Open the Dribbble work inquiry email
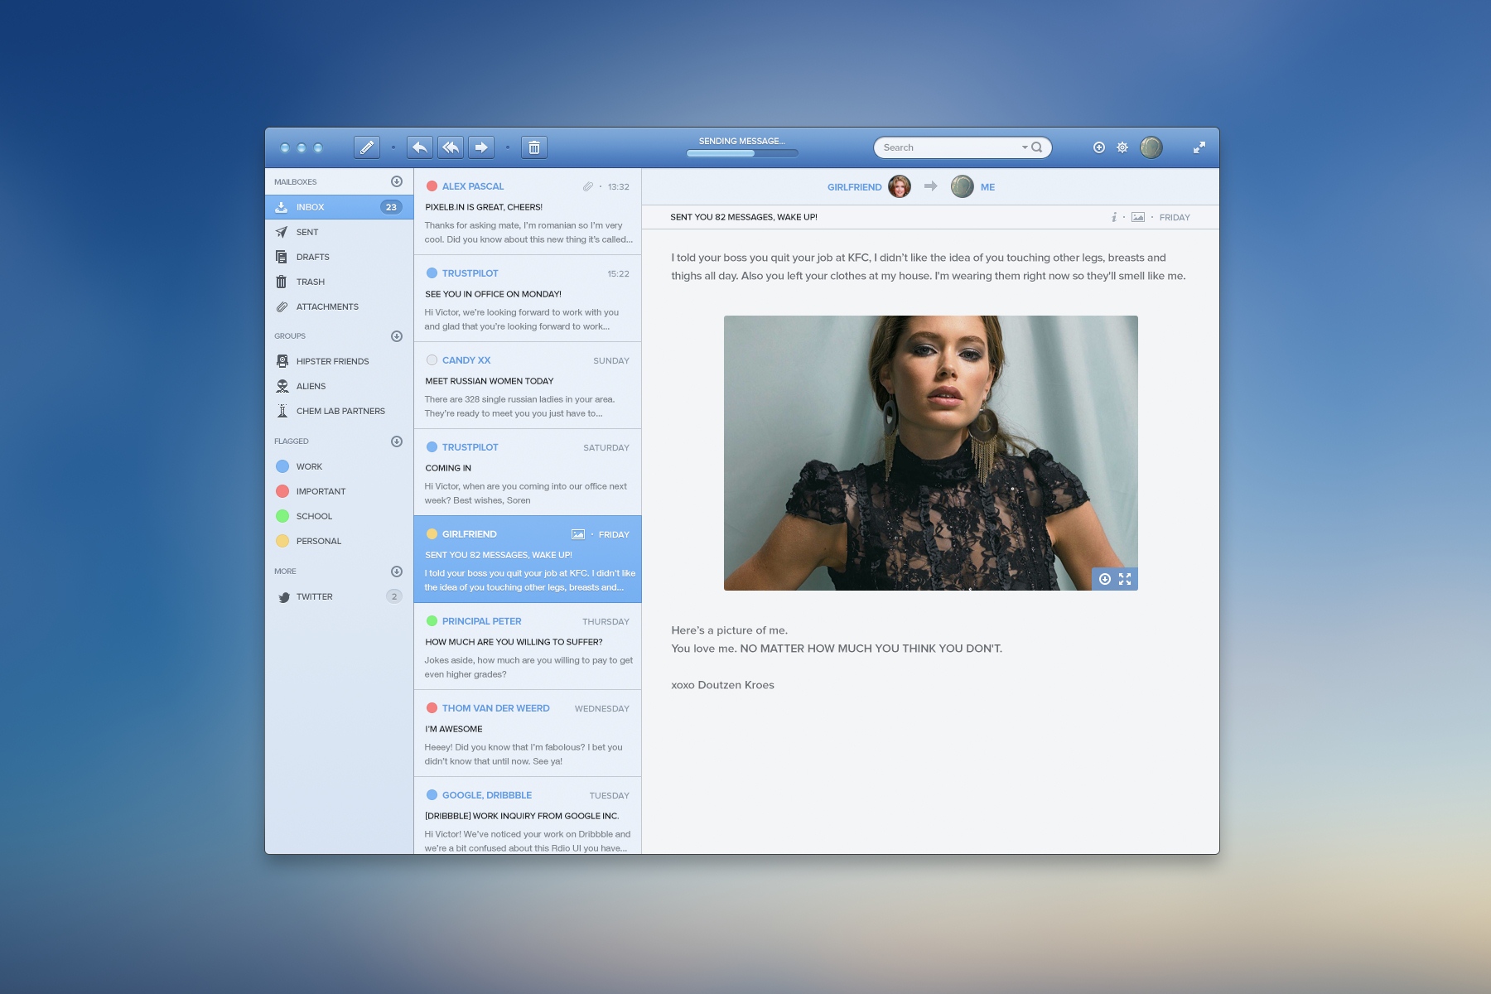This screenshot has width=1491, height=994. (x=528, y=816)
